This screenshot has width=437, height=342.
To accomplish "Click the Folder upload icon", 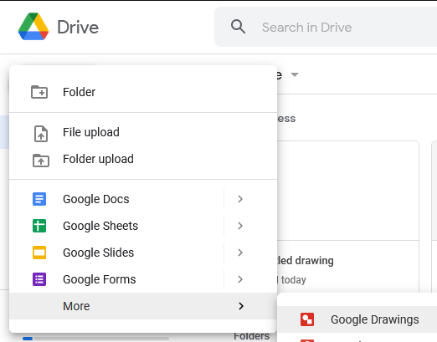I will tap(41, 161).
